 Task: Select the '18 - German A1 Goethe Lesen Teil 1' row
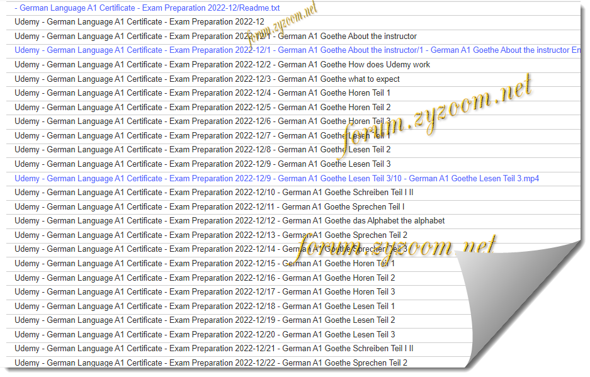[x=205, y=307]
